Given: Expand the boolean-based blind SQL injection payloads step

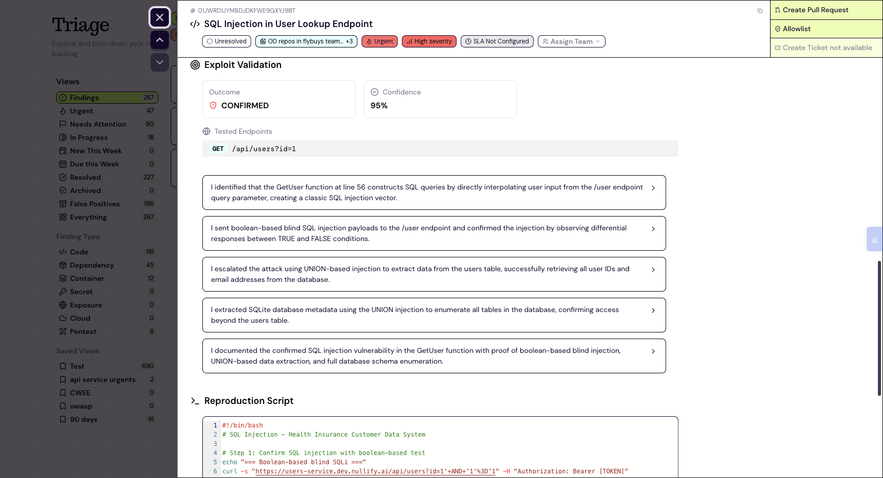Looking at the screenshot, I should click(434, 233).
